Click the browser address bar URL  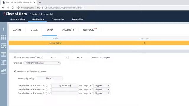tap(60, 8)
